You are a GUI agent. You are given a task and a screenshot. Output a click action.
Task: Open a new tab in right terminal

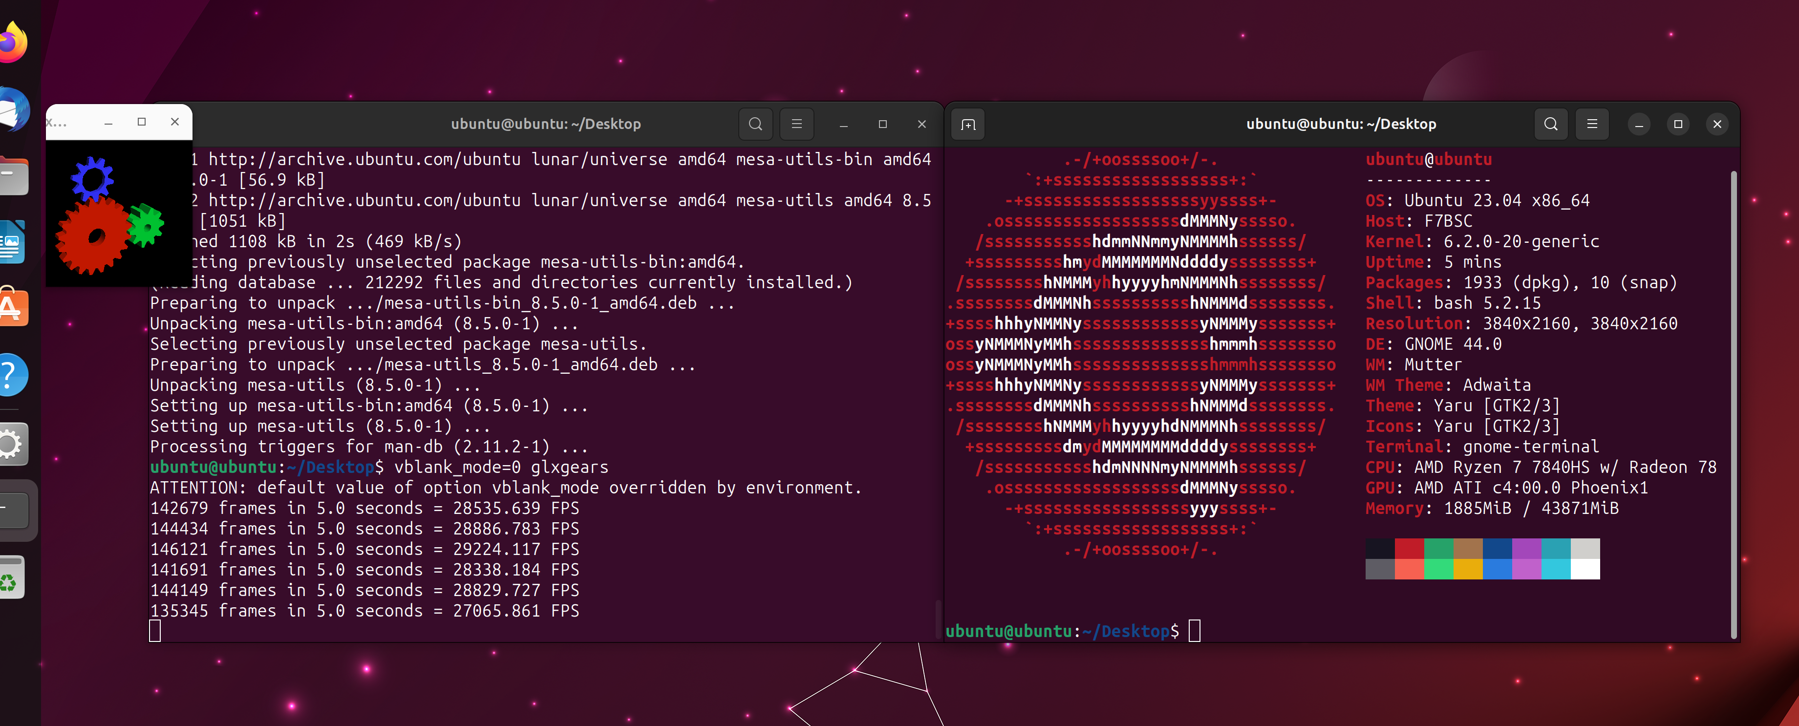[968, 124]
